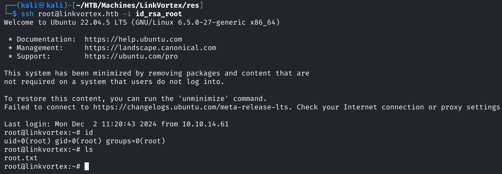Click the ls command at prompt
This screenshot has width=502, height=174.
click(89, 150)
